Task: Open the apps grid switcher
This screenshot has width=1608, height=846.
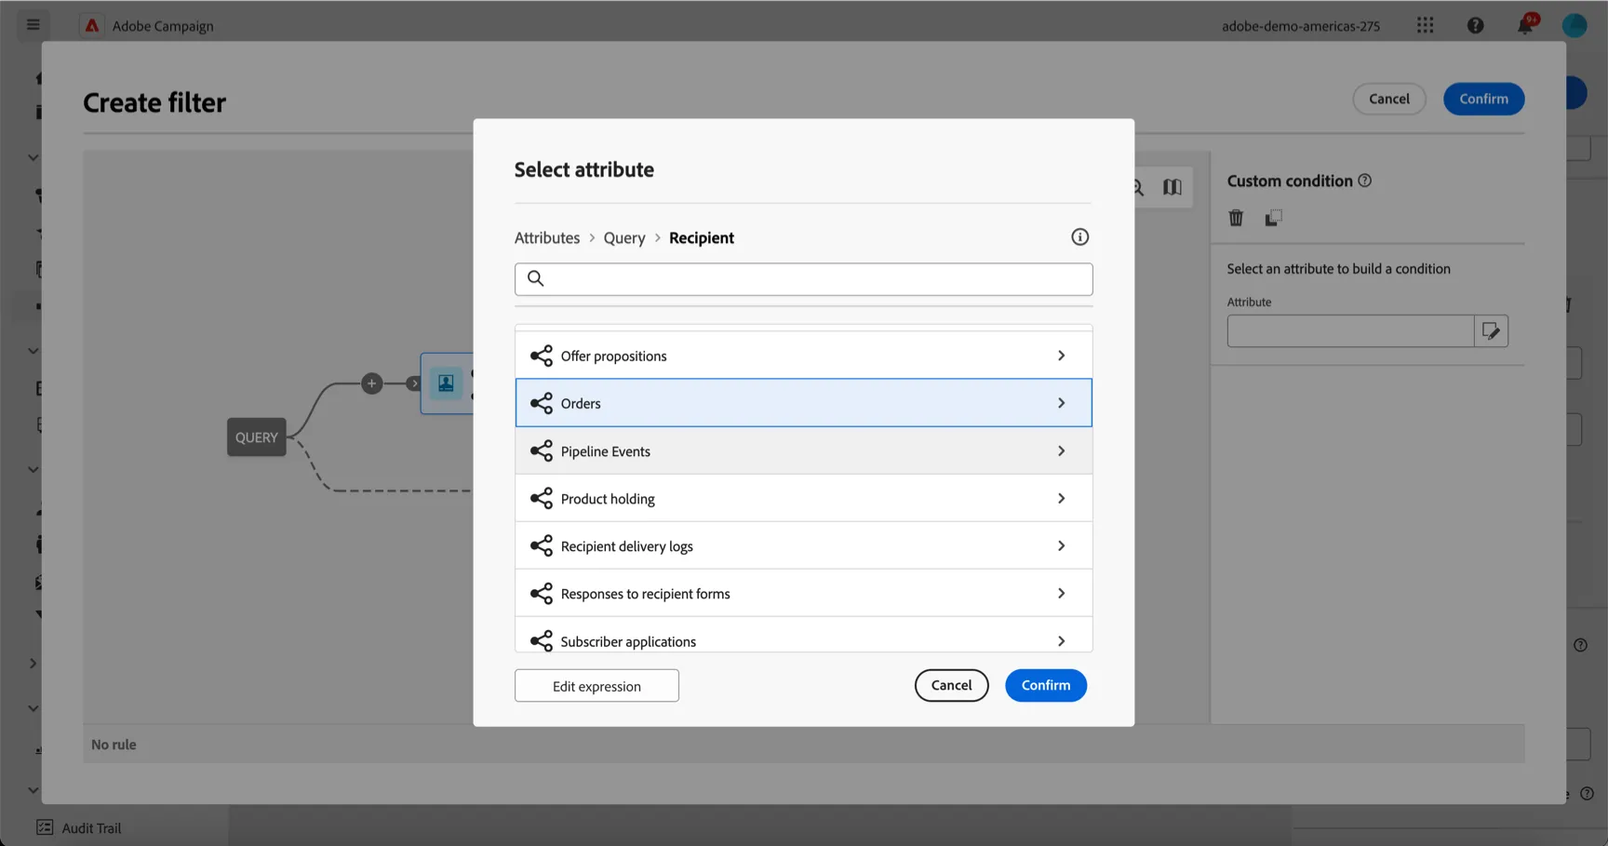Action: [1425, 26]
